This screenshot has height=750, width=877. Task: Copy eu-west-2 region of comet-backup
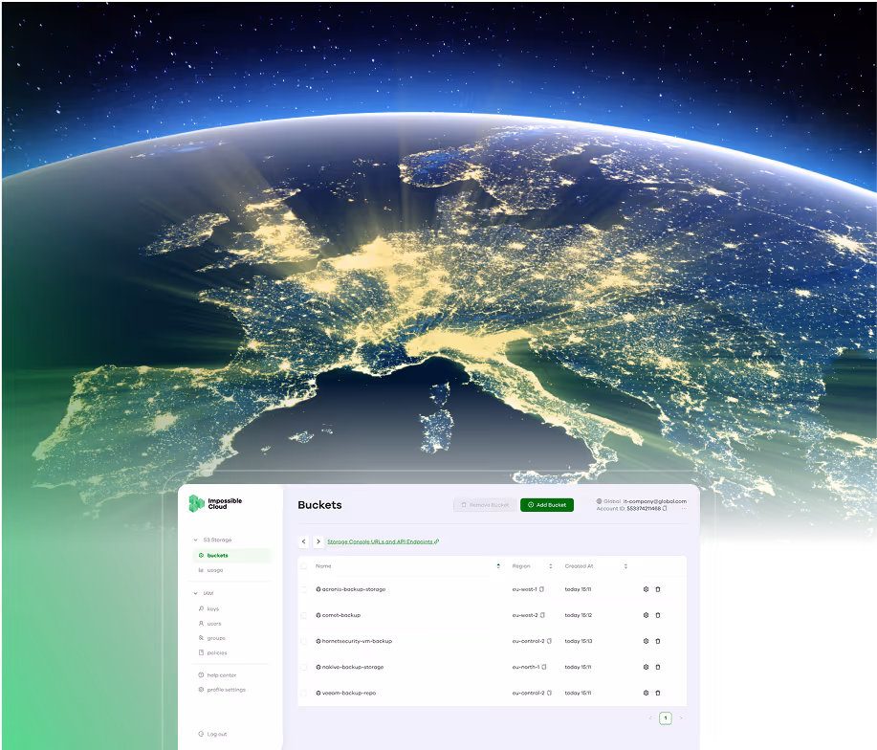[x=542, y=615]
